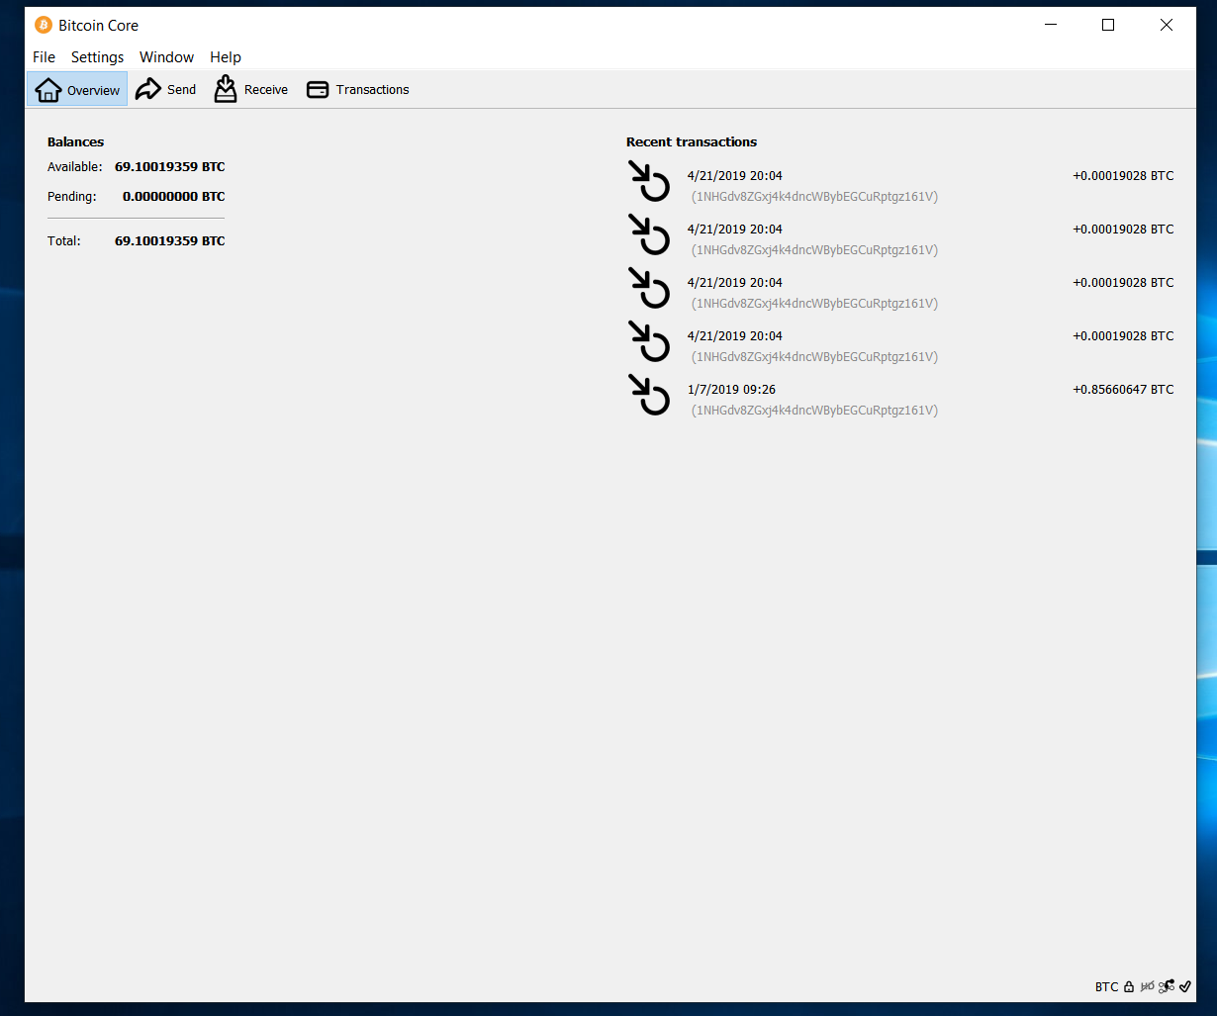Click the crossed-out HD wallet icon

pos(1148,986)
